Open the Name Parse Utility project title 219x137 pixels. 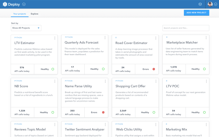[x=78, y=86]
